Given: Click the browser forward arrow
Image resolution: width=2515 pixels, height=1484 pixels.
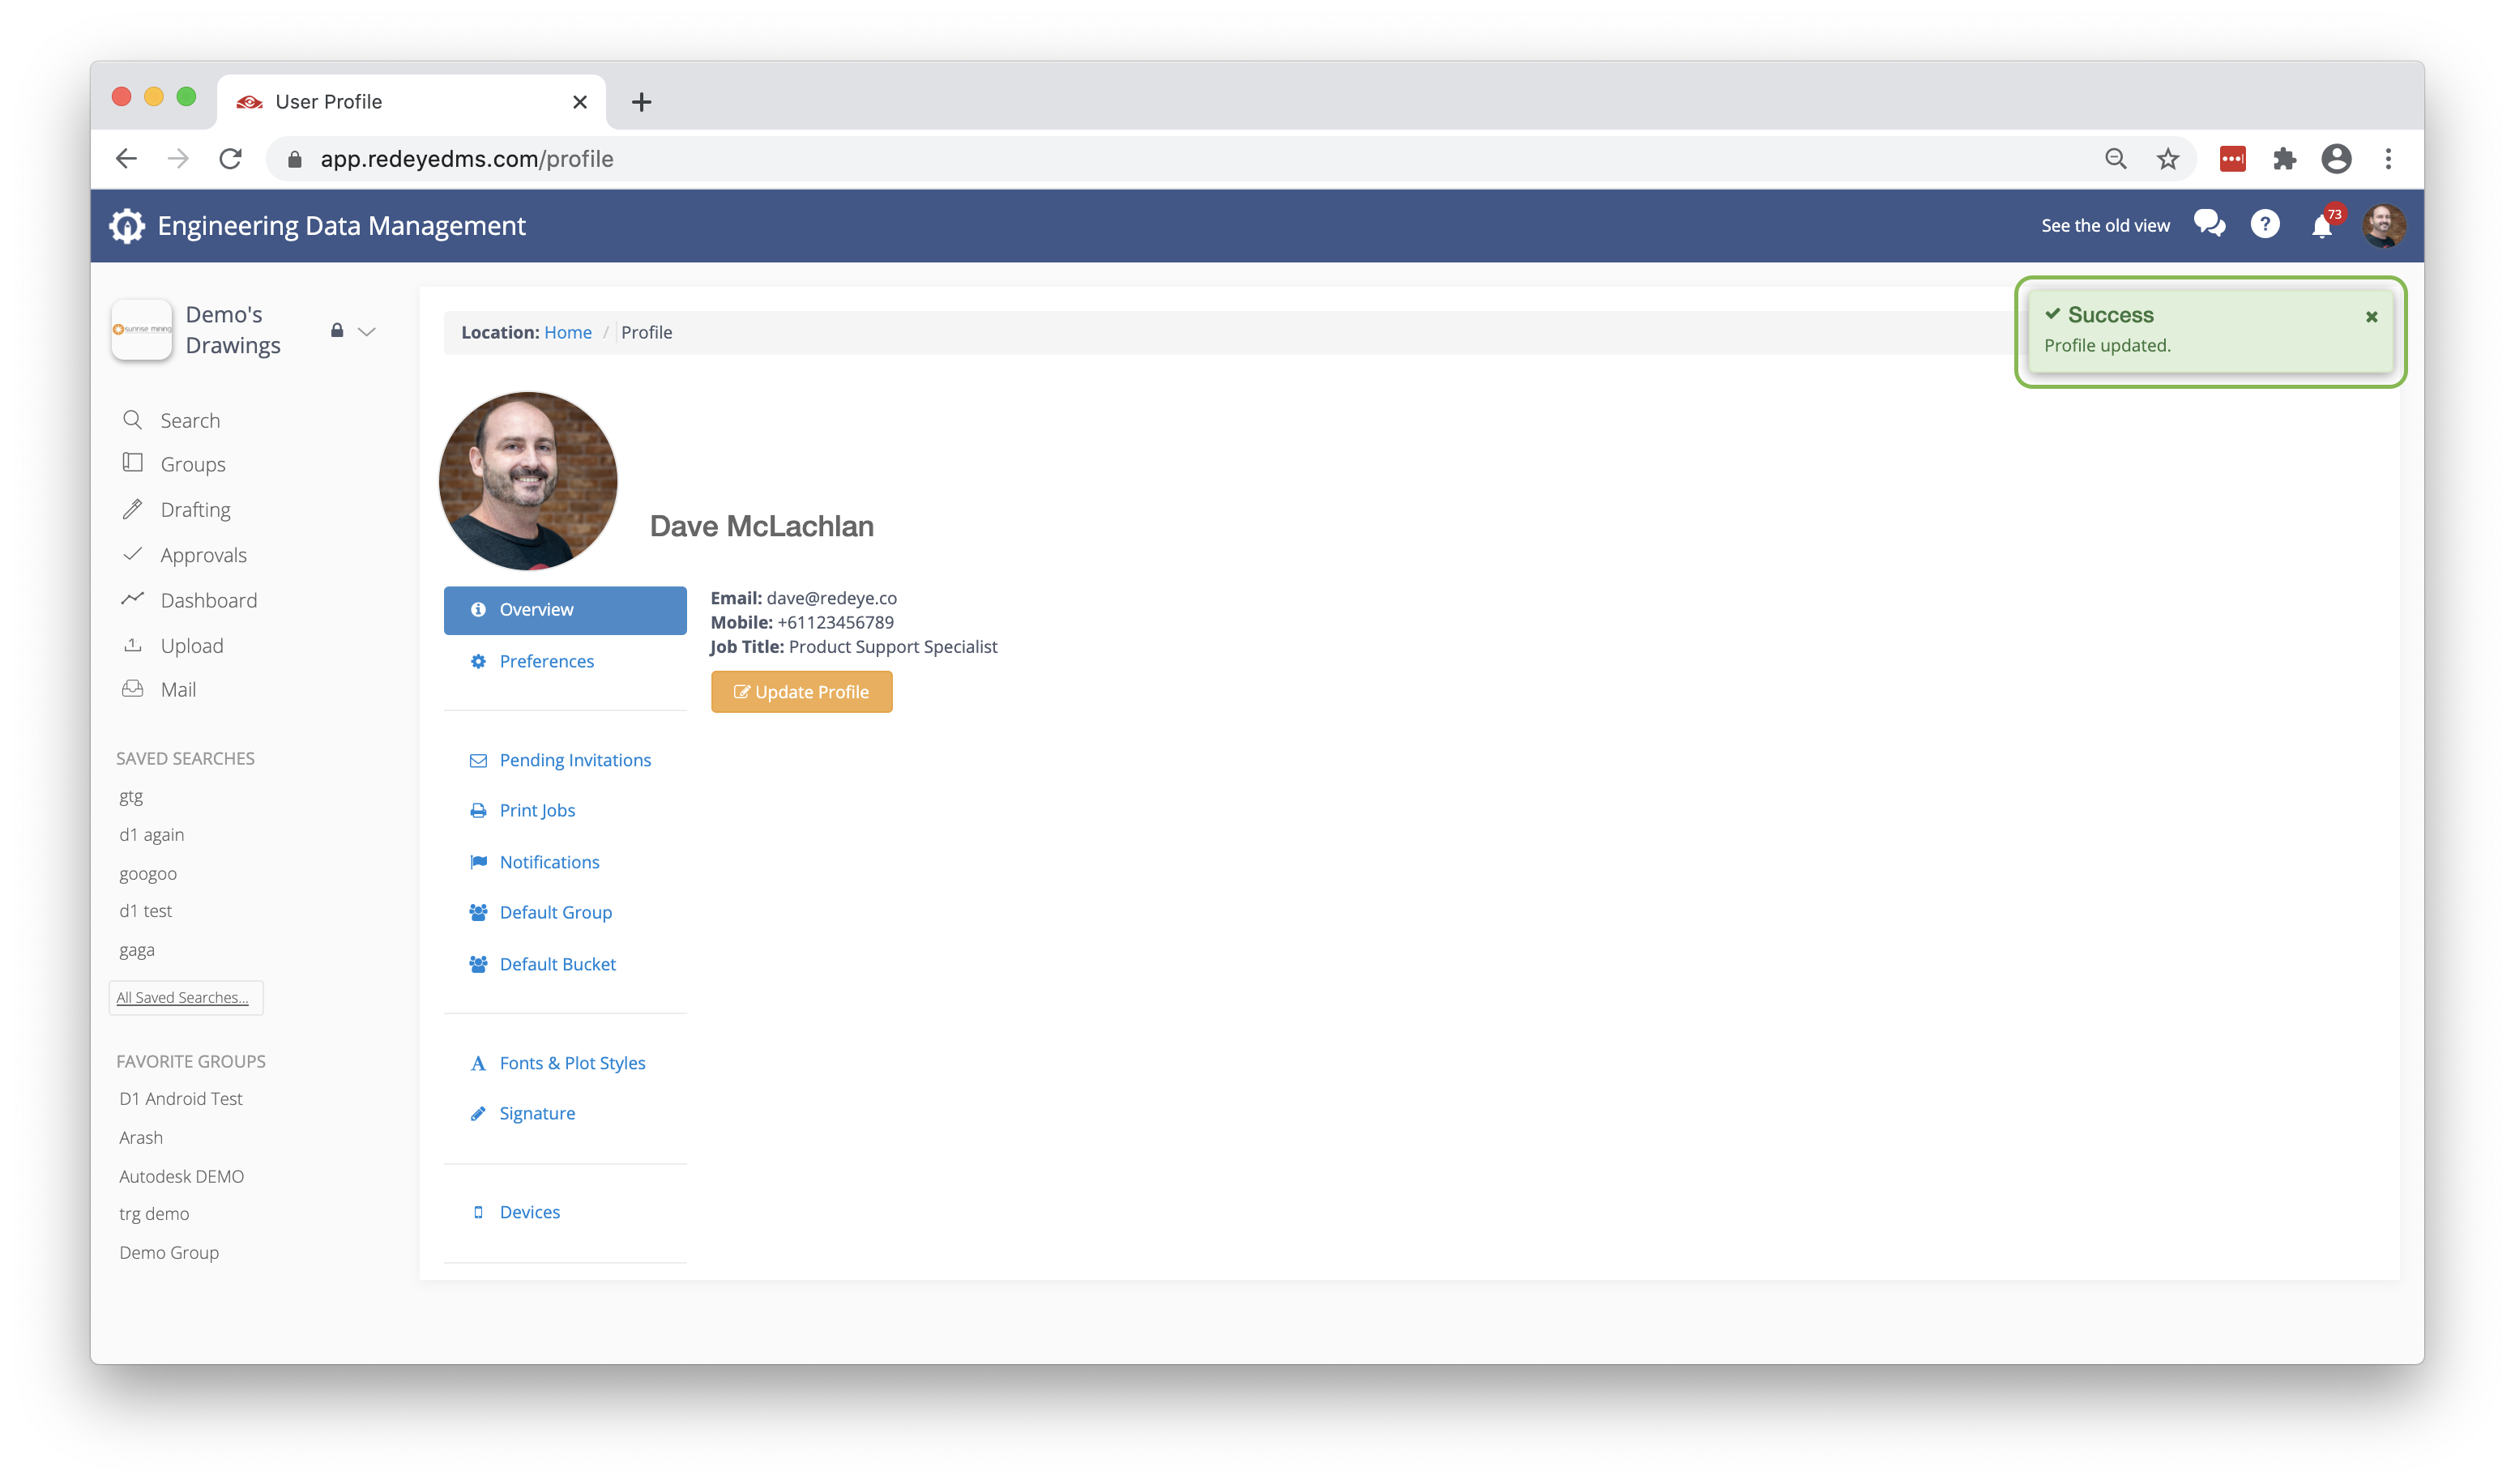Looking at the screenshot, I should tap(178, 158).
